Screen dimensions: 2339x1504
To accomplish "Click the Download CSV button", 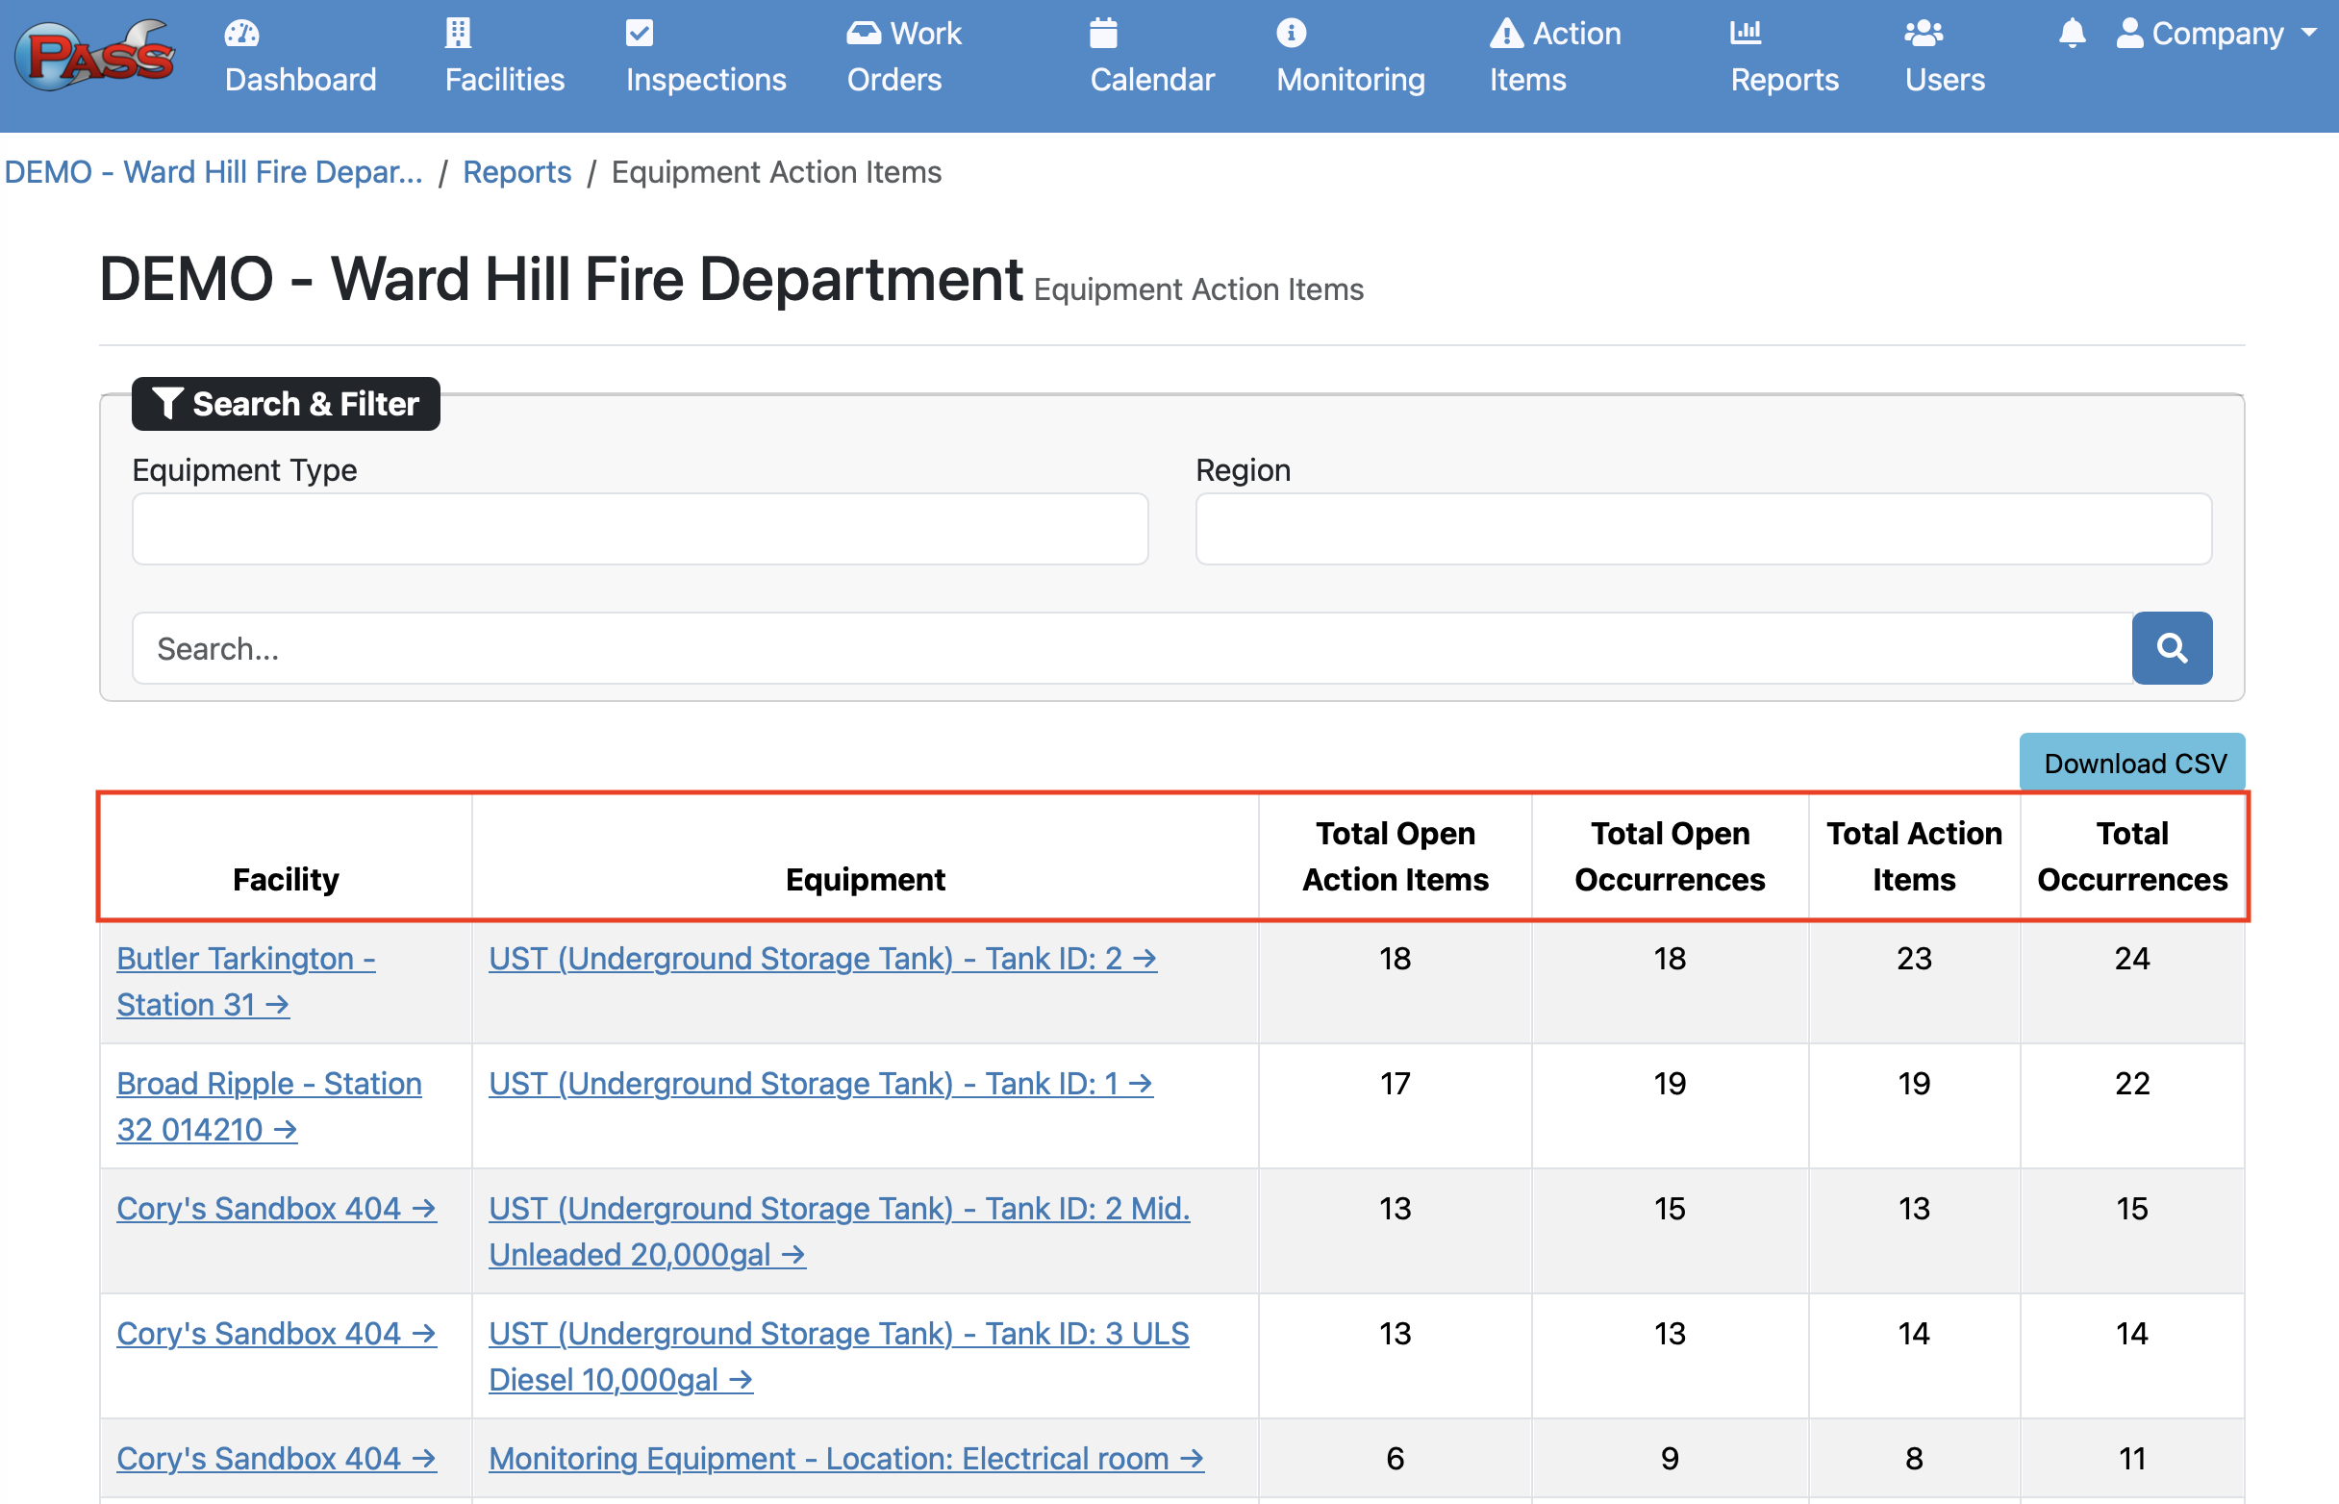I will tap(2134, 763).
